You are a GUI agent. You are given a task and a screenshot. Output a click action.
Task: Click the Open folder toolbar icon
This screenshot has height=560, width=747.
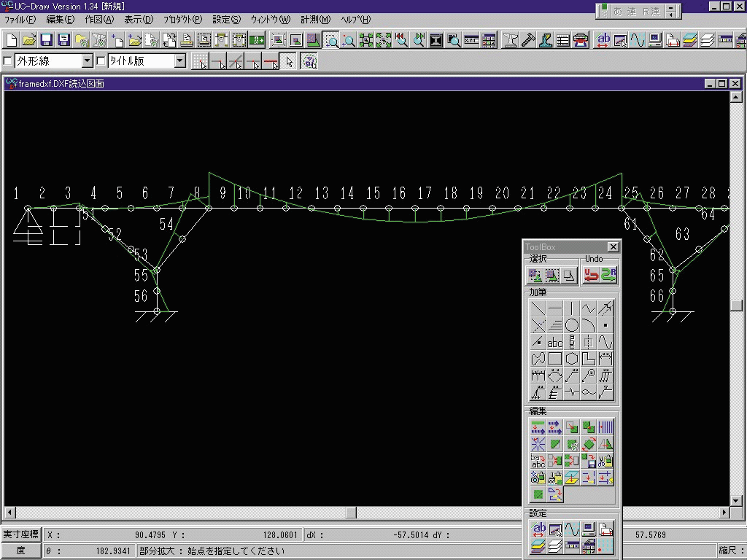(x=28, y=40)
